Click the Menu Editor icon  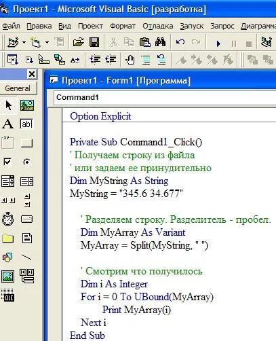pos(60,42)
